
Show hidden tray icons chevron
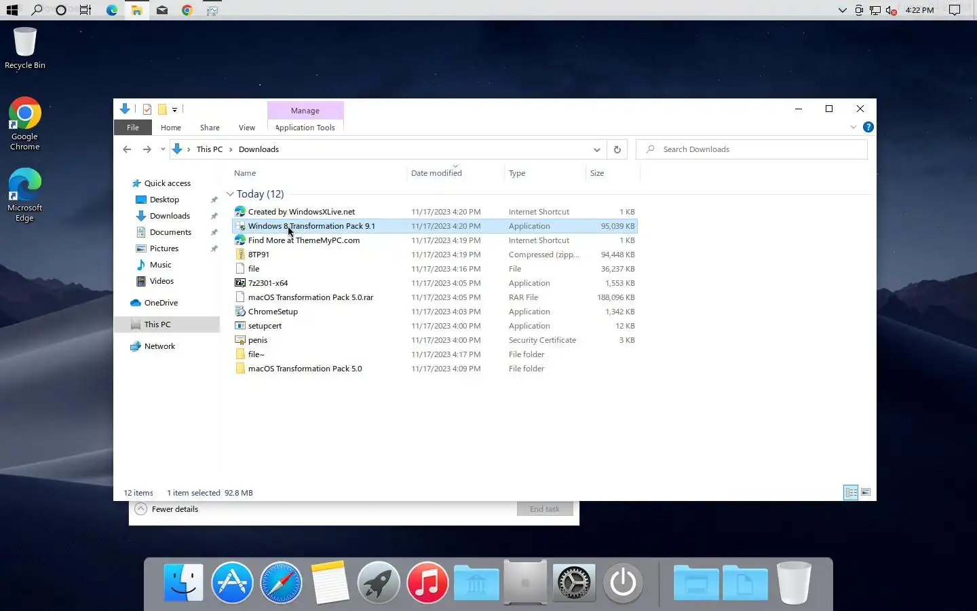[842, 10]
